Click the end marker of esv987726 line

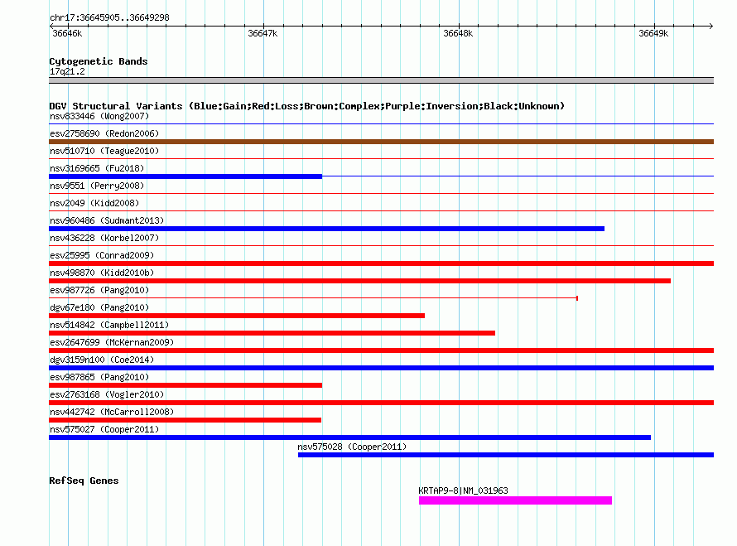click(x=577, y=298)
